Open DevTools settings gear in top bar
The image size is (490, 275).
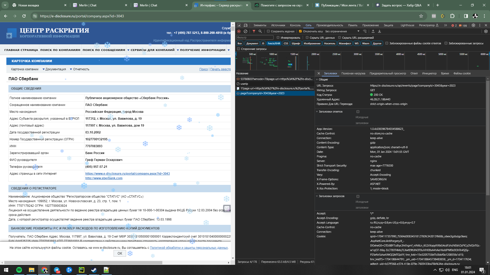click(x=473, y=25)
